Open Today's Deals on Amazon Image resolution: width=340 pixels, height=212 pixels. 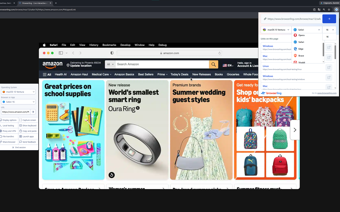pyautogui.click(x=179, y=74)
